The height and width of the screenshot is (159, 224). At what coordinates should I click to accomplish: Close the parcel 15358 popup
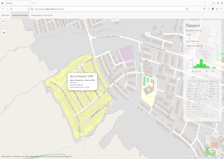[x=96, y=74]
